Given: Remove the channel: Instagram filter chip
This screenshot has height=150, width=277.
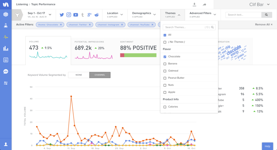Looking at the screenshot, I should click(122, 25).
